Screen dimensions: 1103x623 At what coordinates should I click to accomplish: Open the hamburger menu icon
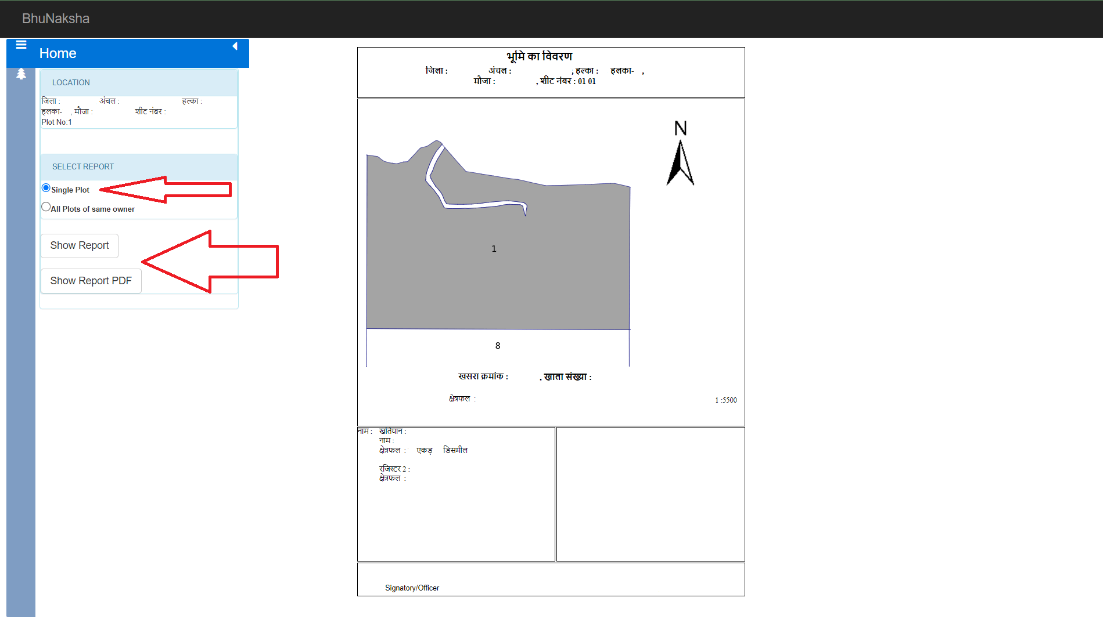click(21, 45)
